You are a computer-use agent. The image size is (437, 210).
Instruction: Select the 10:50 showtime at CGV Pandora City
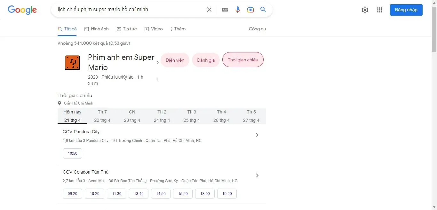coord(72,153)
